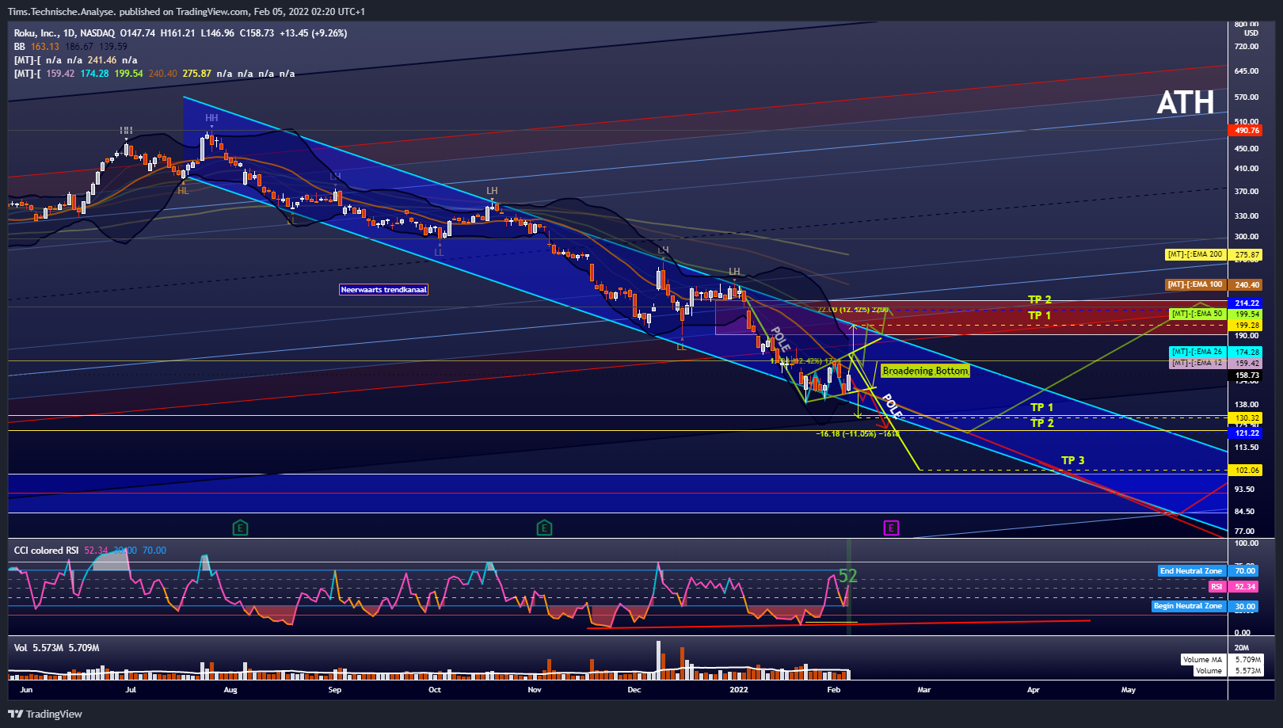Select the 'End Neutral Zone' label
This screenshot has width=1283, height=728.
tap(1191, 571)
